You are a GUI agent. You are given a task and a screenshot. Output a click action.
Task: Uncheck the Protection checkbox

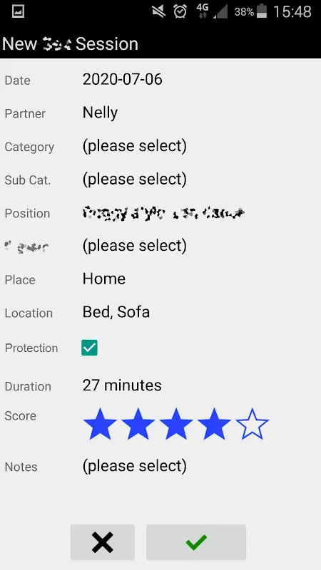point(90,348)
